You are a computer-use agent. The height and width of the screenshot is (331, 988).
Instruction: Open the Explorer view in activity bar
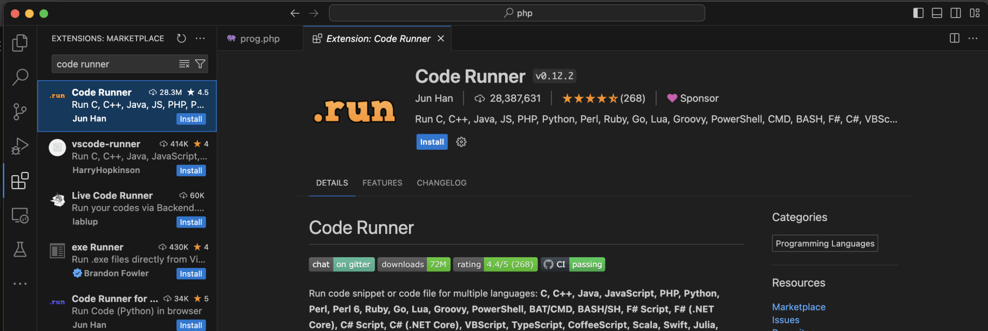pos(20,43)
